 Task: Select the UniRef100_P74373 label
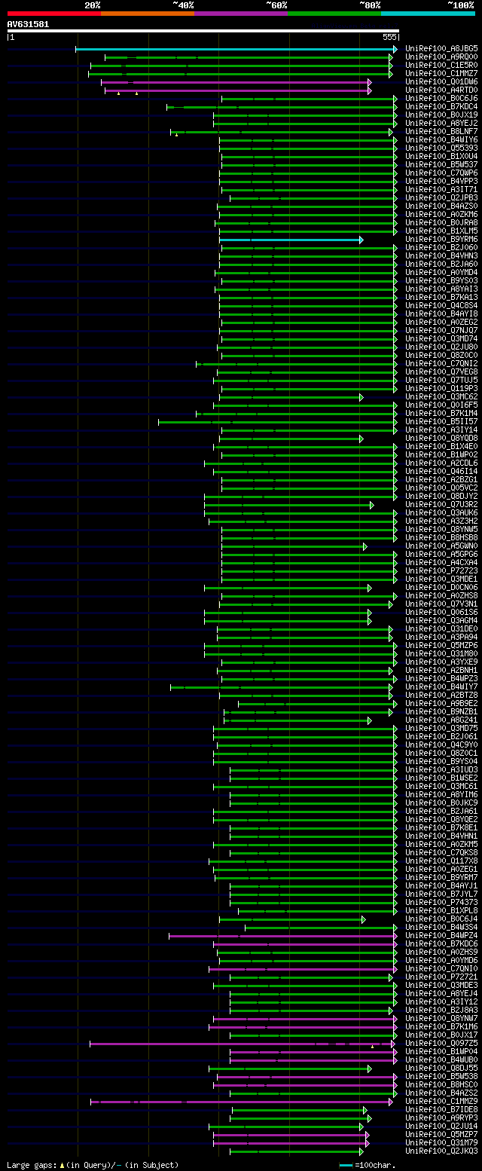441,903
